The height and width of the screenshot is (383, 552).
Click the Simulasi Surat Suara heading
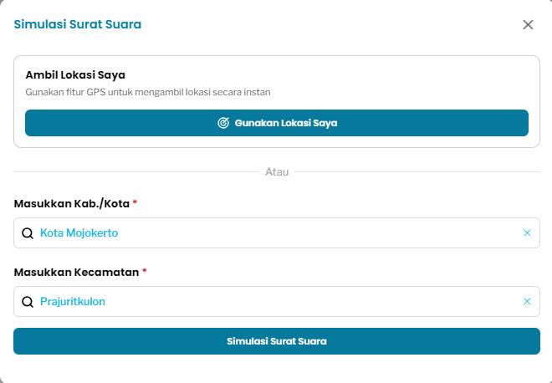point(78,24)
